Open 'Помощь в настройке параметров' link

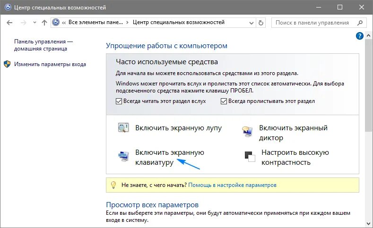232,185
